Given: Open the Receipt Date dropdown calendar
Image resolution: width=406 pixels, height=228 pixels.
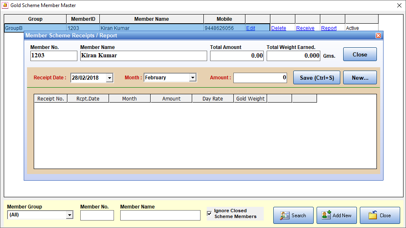Looking at the screenshot, I should click(x=109, y=78).
